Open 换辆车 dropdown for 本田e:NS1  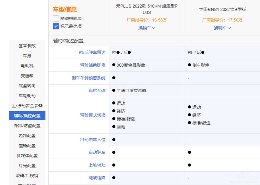coord(222,28)
